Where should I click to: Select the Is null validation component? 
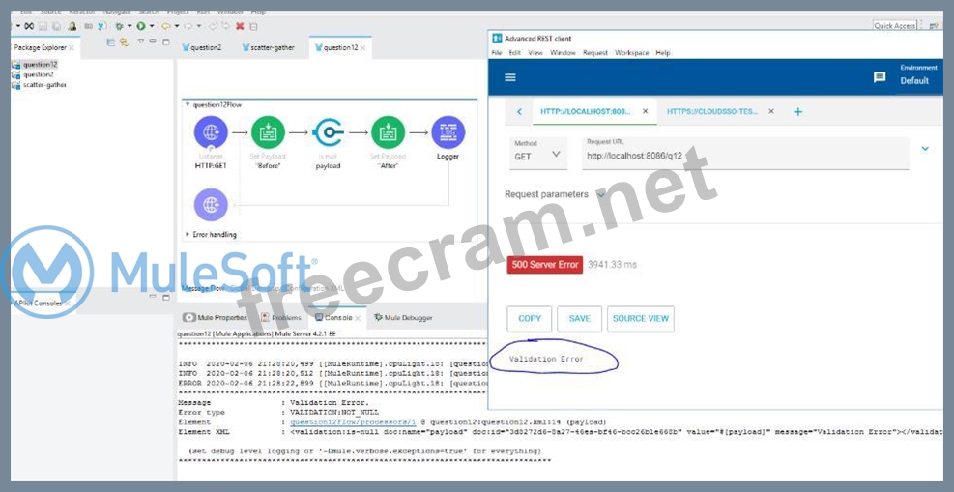[x=328, y=132]
